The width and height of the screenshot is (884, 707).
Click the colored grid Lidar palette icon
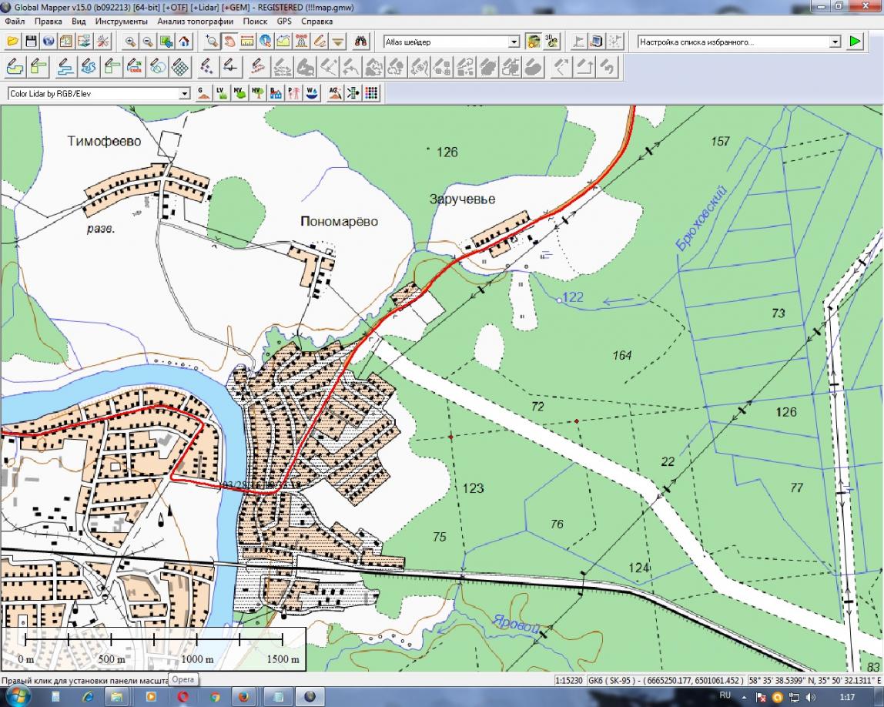point(371,93)
